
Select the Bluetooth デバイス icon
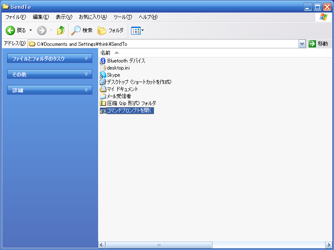103,61
